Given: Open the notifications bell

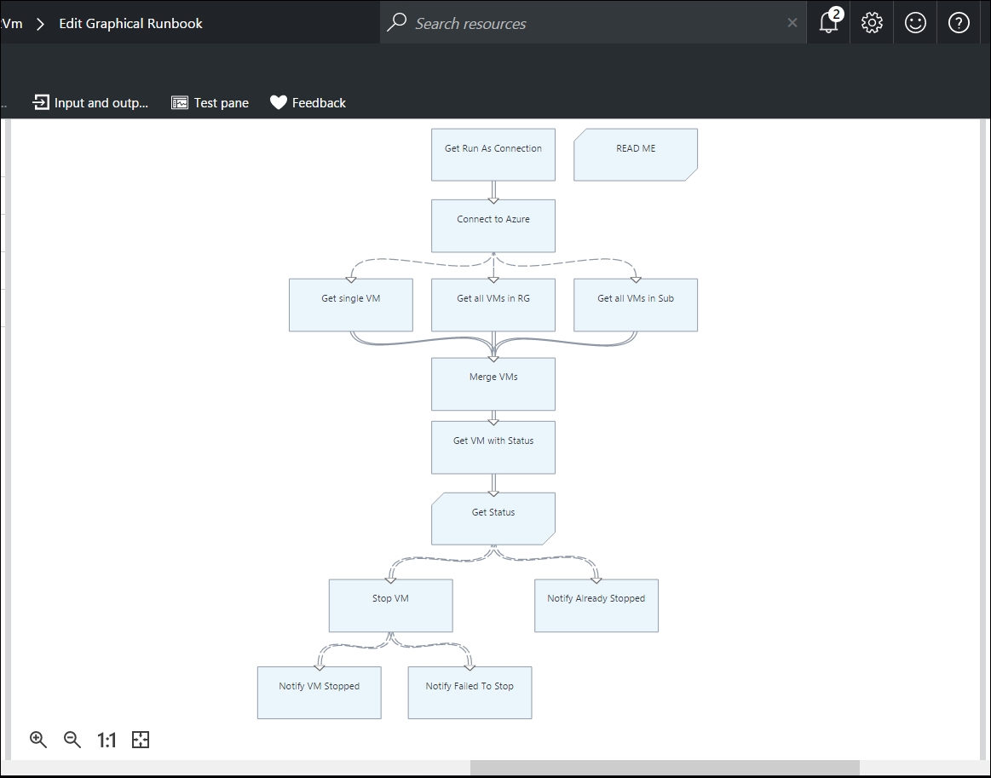Looking at the screenshot, I should pyautogui.click(x=828, y=23).
